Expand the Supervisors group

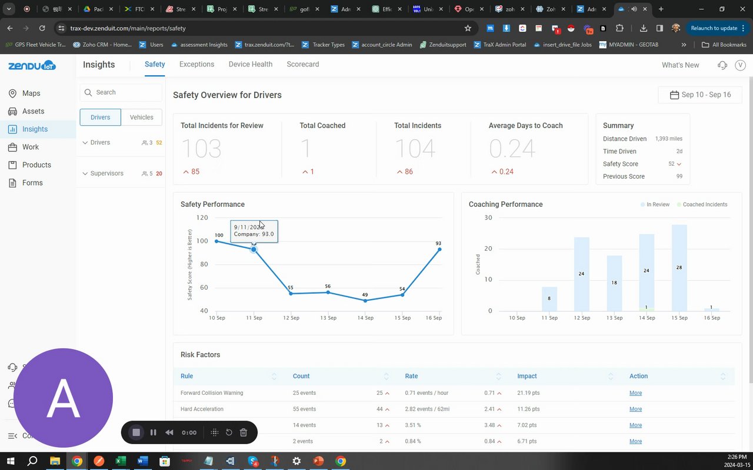click(85, 174)
